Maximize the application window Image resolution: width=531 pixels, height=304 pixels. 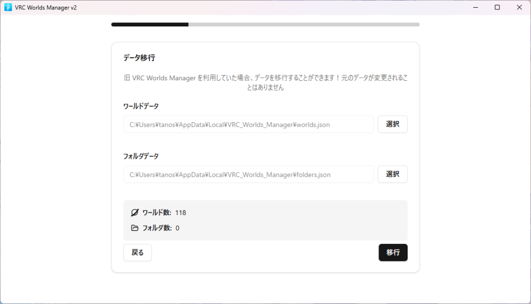click(497, 7)
